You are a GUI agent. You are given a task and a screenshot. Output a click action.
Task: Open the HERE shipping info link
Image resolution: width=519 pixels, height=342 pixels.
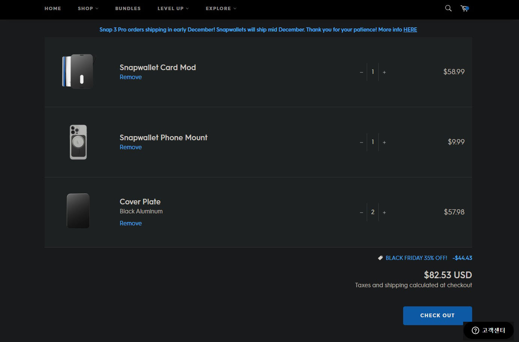[x=410, y=30]
